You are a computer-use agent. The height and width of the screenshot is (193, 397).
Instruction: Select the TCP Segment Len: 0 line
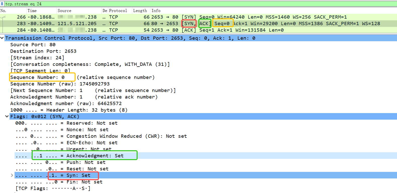[40, 71]
